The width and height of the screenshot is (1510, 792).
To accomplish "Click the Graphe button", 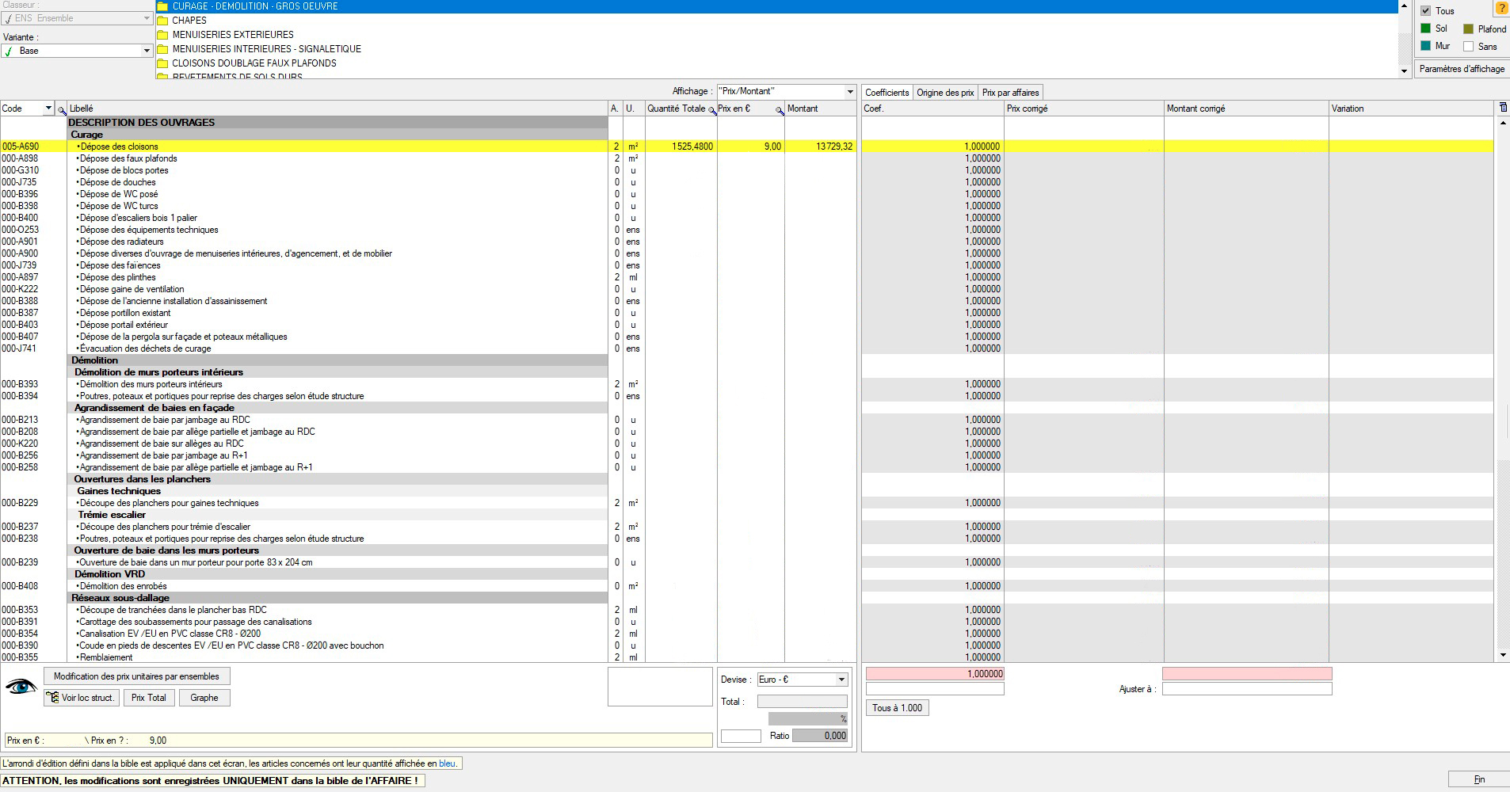I will (x=204, y=698).
